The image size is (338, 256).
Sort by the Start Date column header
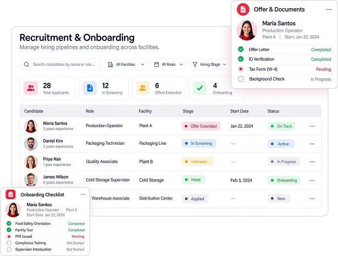pos(239,111)
